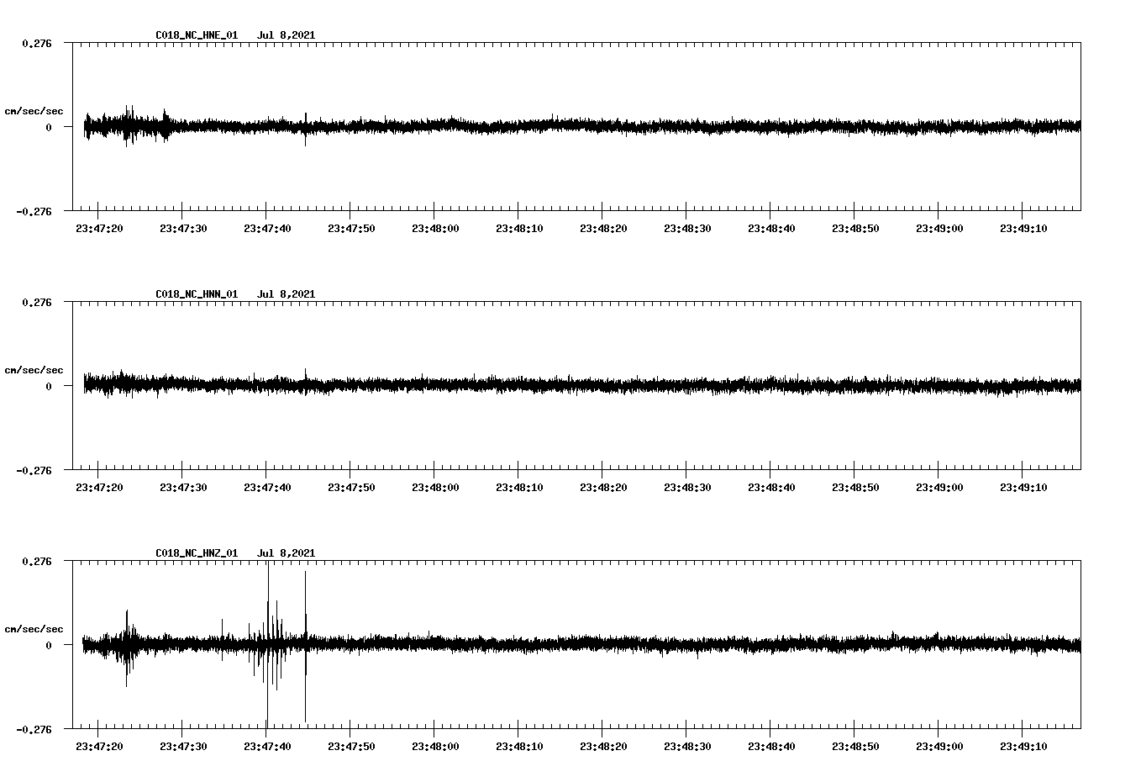This screenshot has width=1141, height=777.
Task: Click the cm/sec/sec unit label on top plot
Action: pyautogui.click(x=34, y=110)
